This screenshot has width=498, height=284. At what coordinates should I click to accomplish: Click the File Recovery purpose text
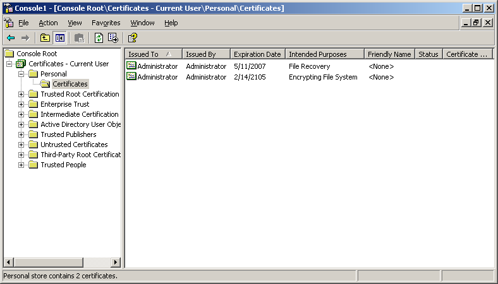click(x=309, y=66)
